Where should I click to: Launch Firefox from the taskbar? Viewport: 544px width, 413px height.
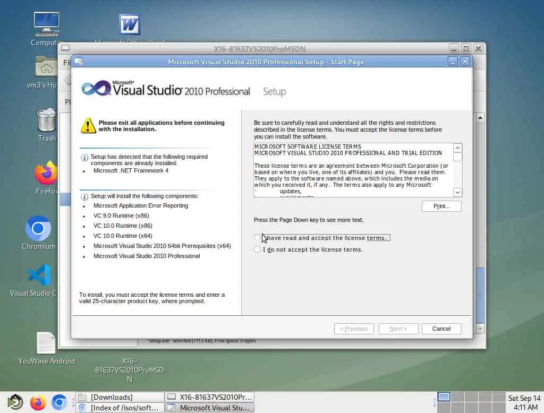tap(38, 402)
